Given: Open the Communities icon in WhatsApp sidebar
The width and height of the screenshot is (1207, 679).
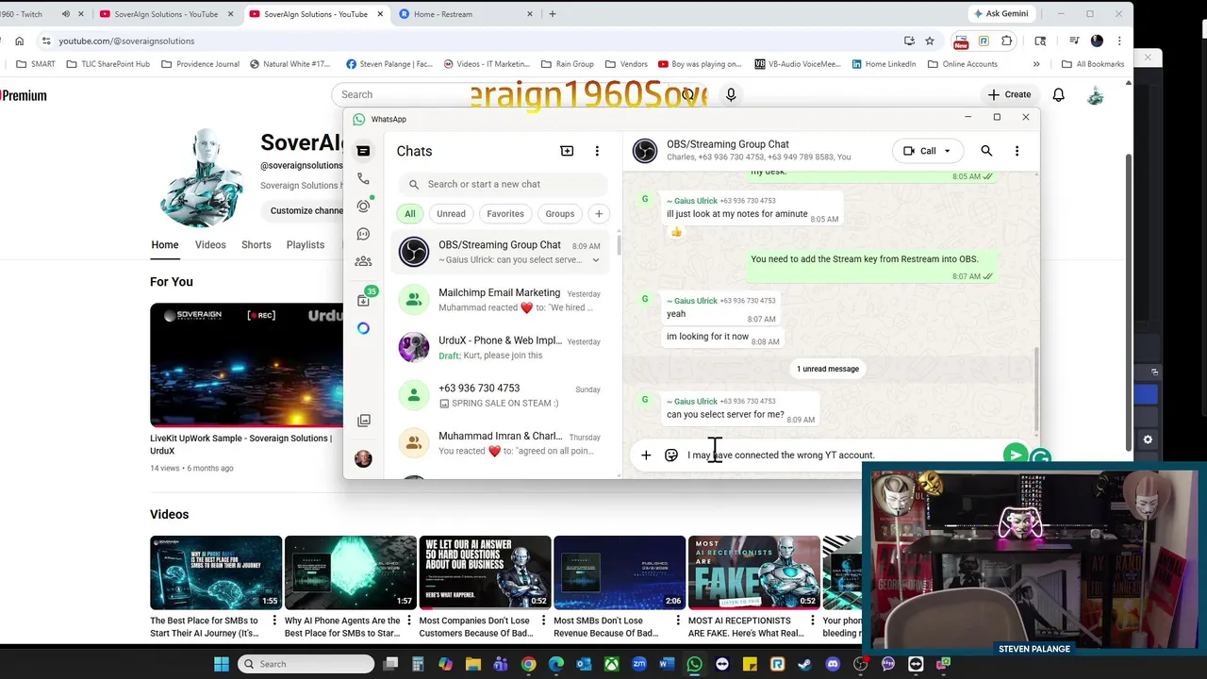Looking at the screenshot, I should tap(363, 261).
